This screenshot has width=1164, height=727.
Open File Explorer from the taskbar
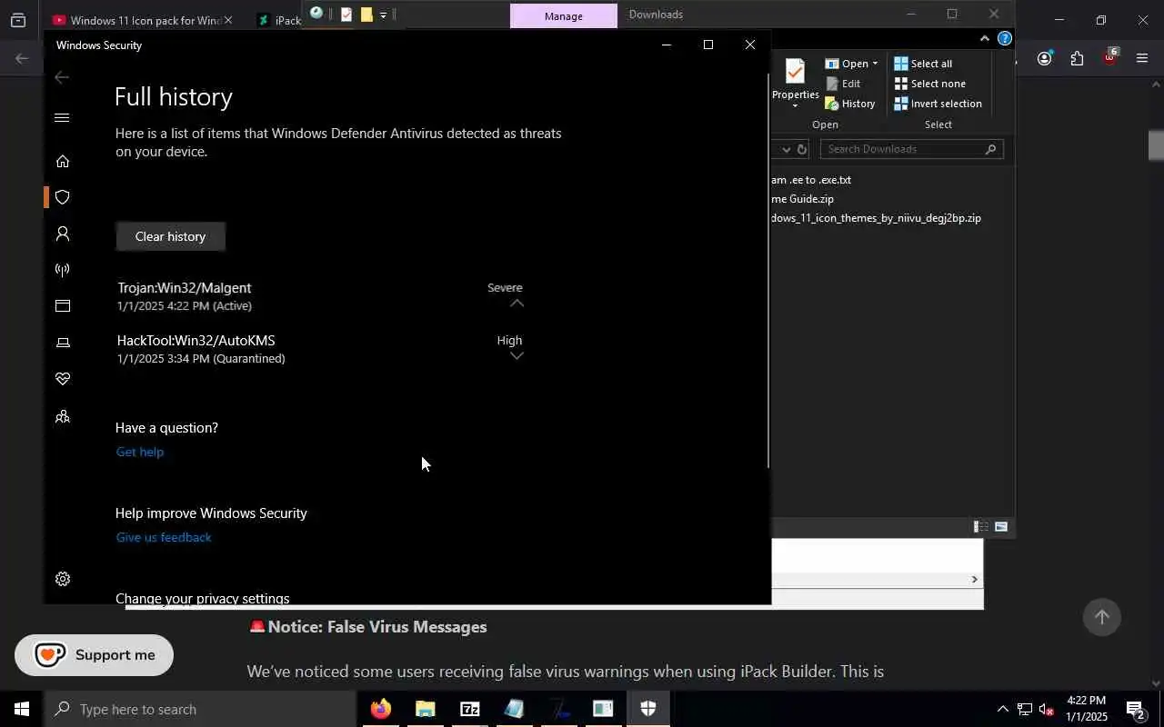[425, 709]
